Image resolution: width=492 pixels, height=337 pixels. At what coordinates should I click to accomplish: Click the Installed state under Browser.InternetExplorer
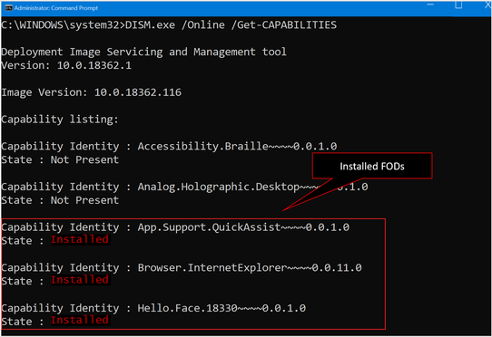tap(80, 280)
